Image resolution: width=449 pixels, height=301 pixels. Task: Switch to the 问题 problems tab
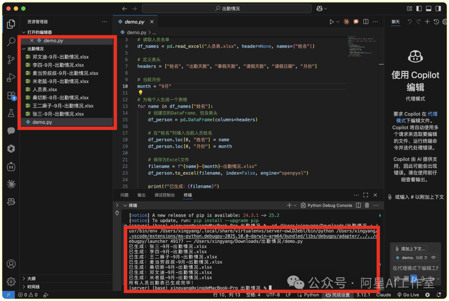[124, 195]
